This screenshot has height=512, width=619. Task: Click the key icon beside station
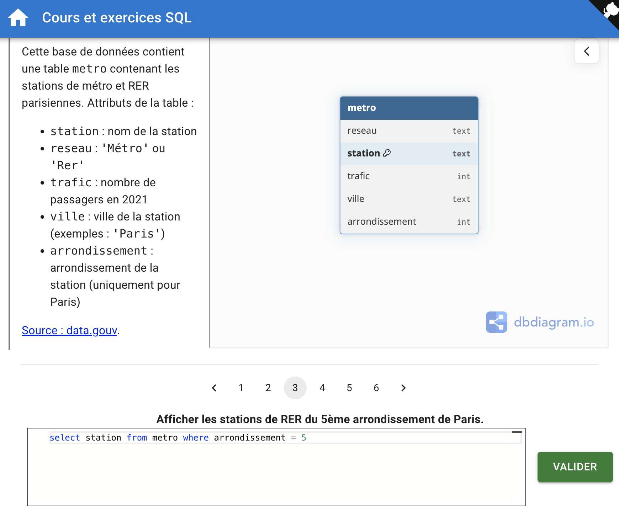(x=387, y=153)
